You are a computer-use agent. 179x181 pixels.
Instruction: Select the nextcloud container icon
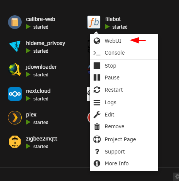pyautogui.click(x=15, y=94)
